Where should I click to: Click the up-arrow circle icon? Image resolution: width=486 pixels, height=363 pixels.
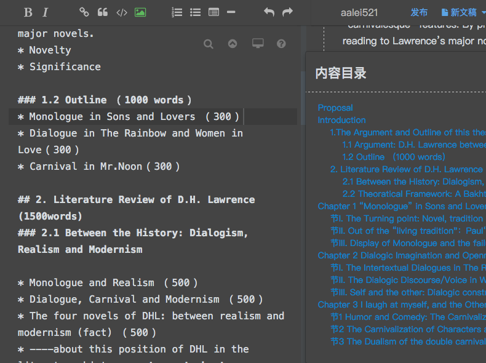pyautogui.click(x=233, y=44)
